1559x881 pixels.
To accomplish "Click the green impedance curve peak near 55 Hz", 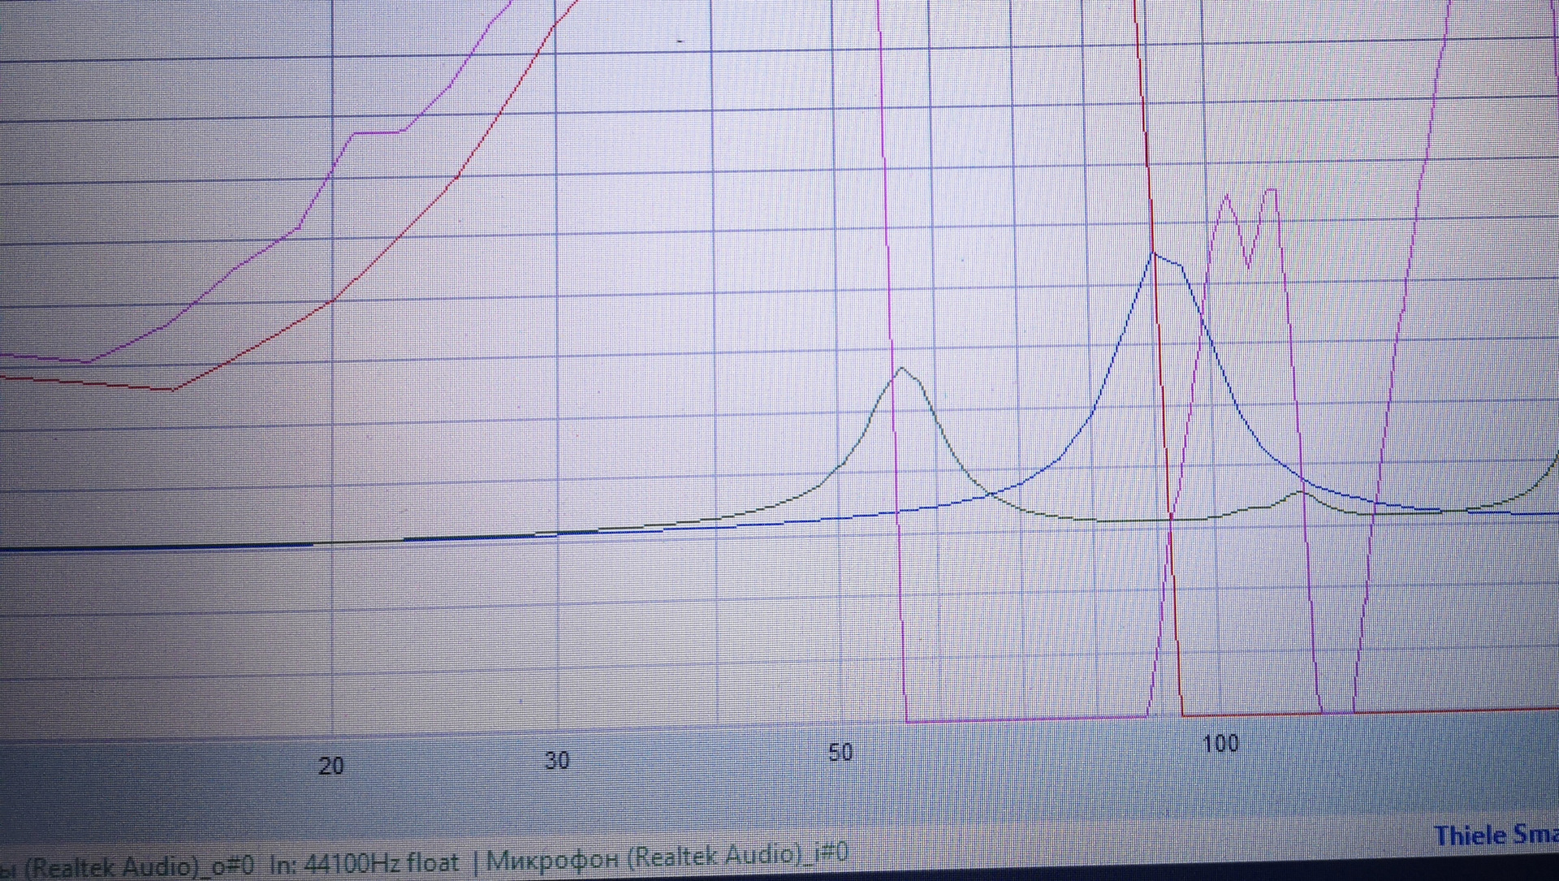I will click(x=902, y=369).
